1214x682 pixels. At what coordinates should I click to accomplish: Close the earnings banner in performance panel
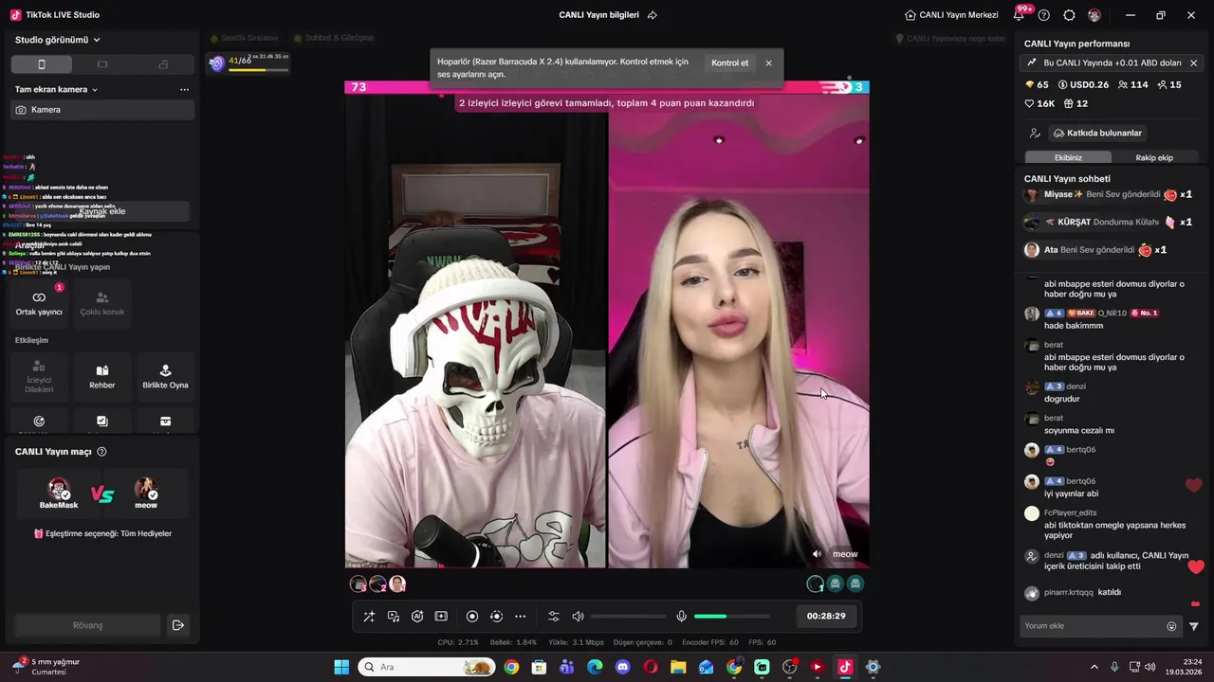pos(1193,63)
